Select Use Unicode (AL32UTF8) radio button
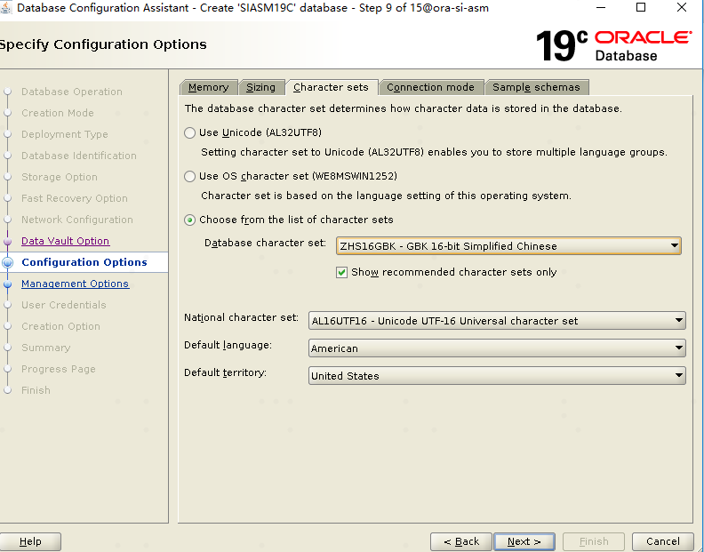Screen dimensions: 704x552 pos(190,132)
